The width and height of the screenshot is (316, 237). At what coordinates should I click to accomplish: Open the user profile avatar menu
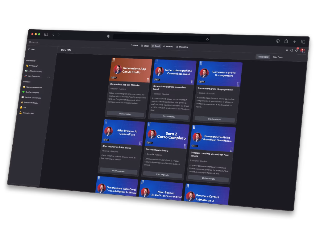coord(302,51)
